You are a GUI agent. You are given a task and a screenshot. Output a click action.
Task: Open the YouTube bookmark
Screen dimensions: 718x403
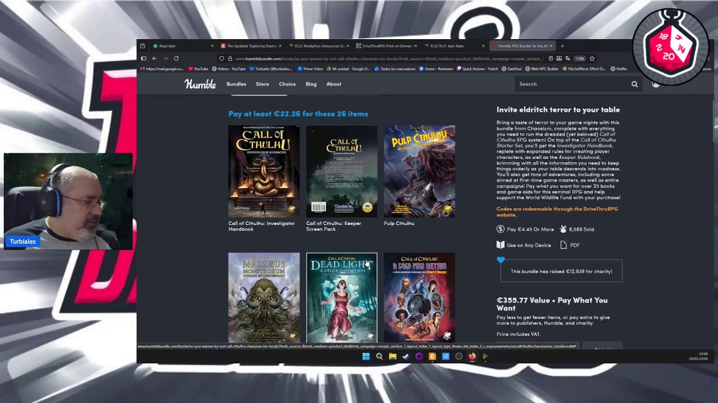[x=199, y=69]
